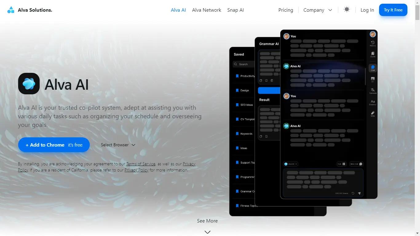Click the trash icon in Grammar AI input box

coord(272,81)
